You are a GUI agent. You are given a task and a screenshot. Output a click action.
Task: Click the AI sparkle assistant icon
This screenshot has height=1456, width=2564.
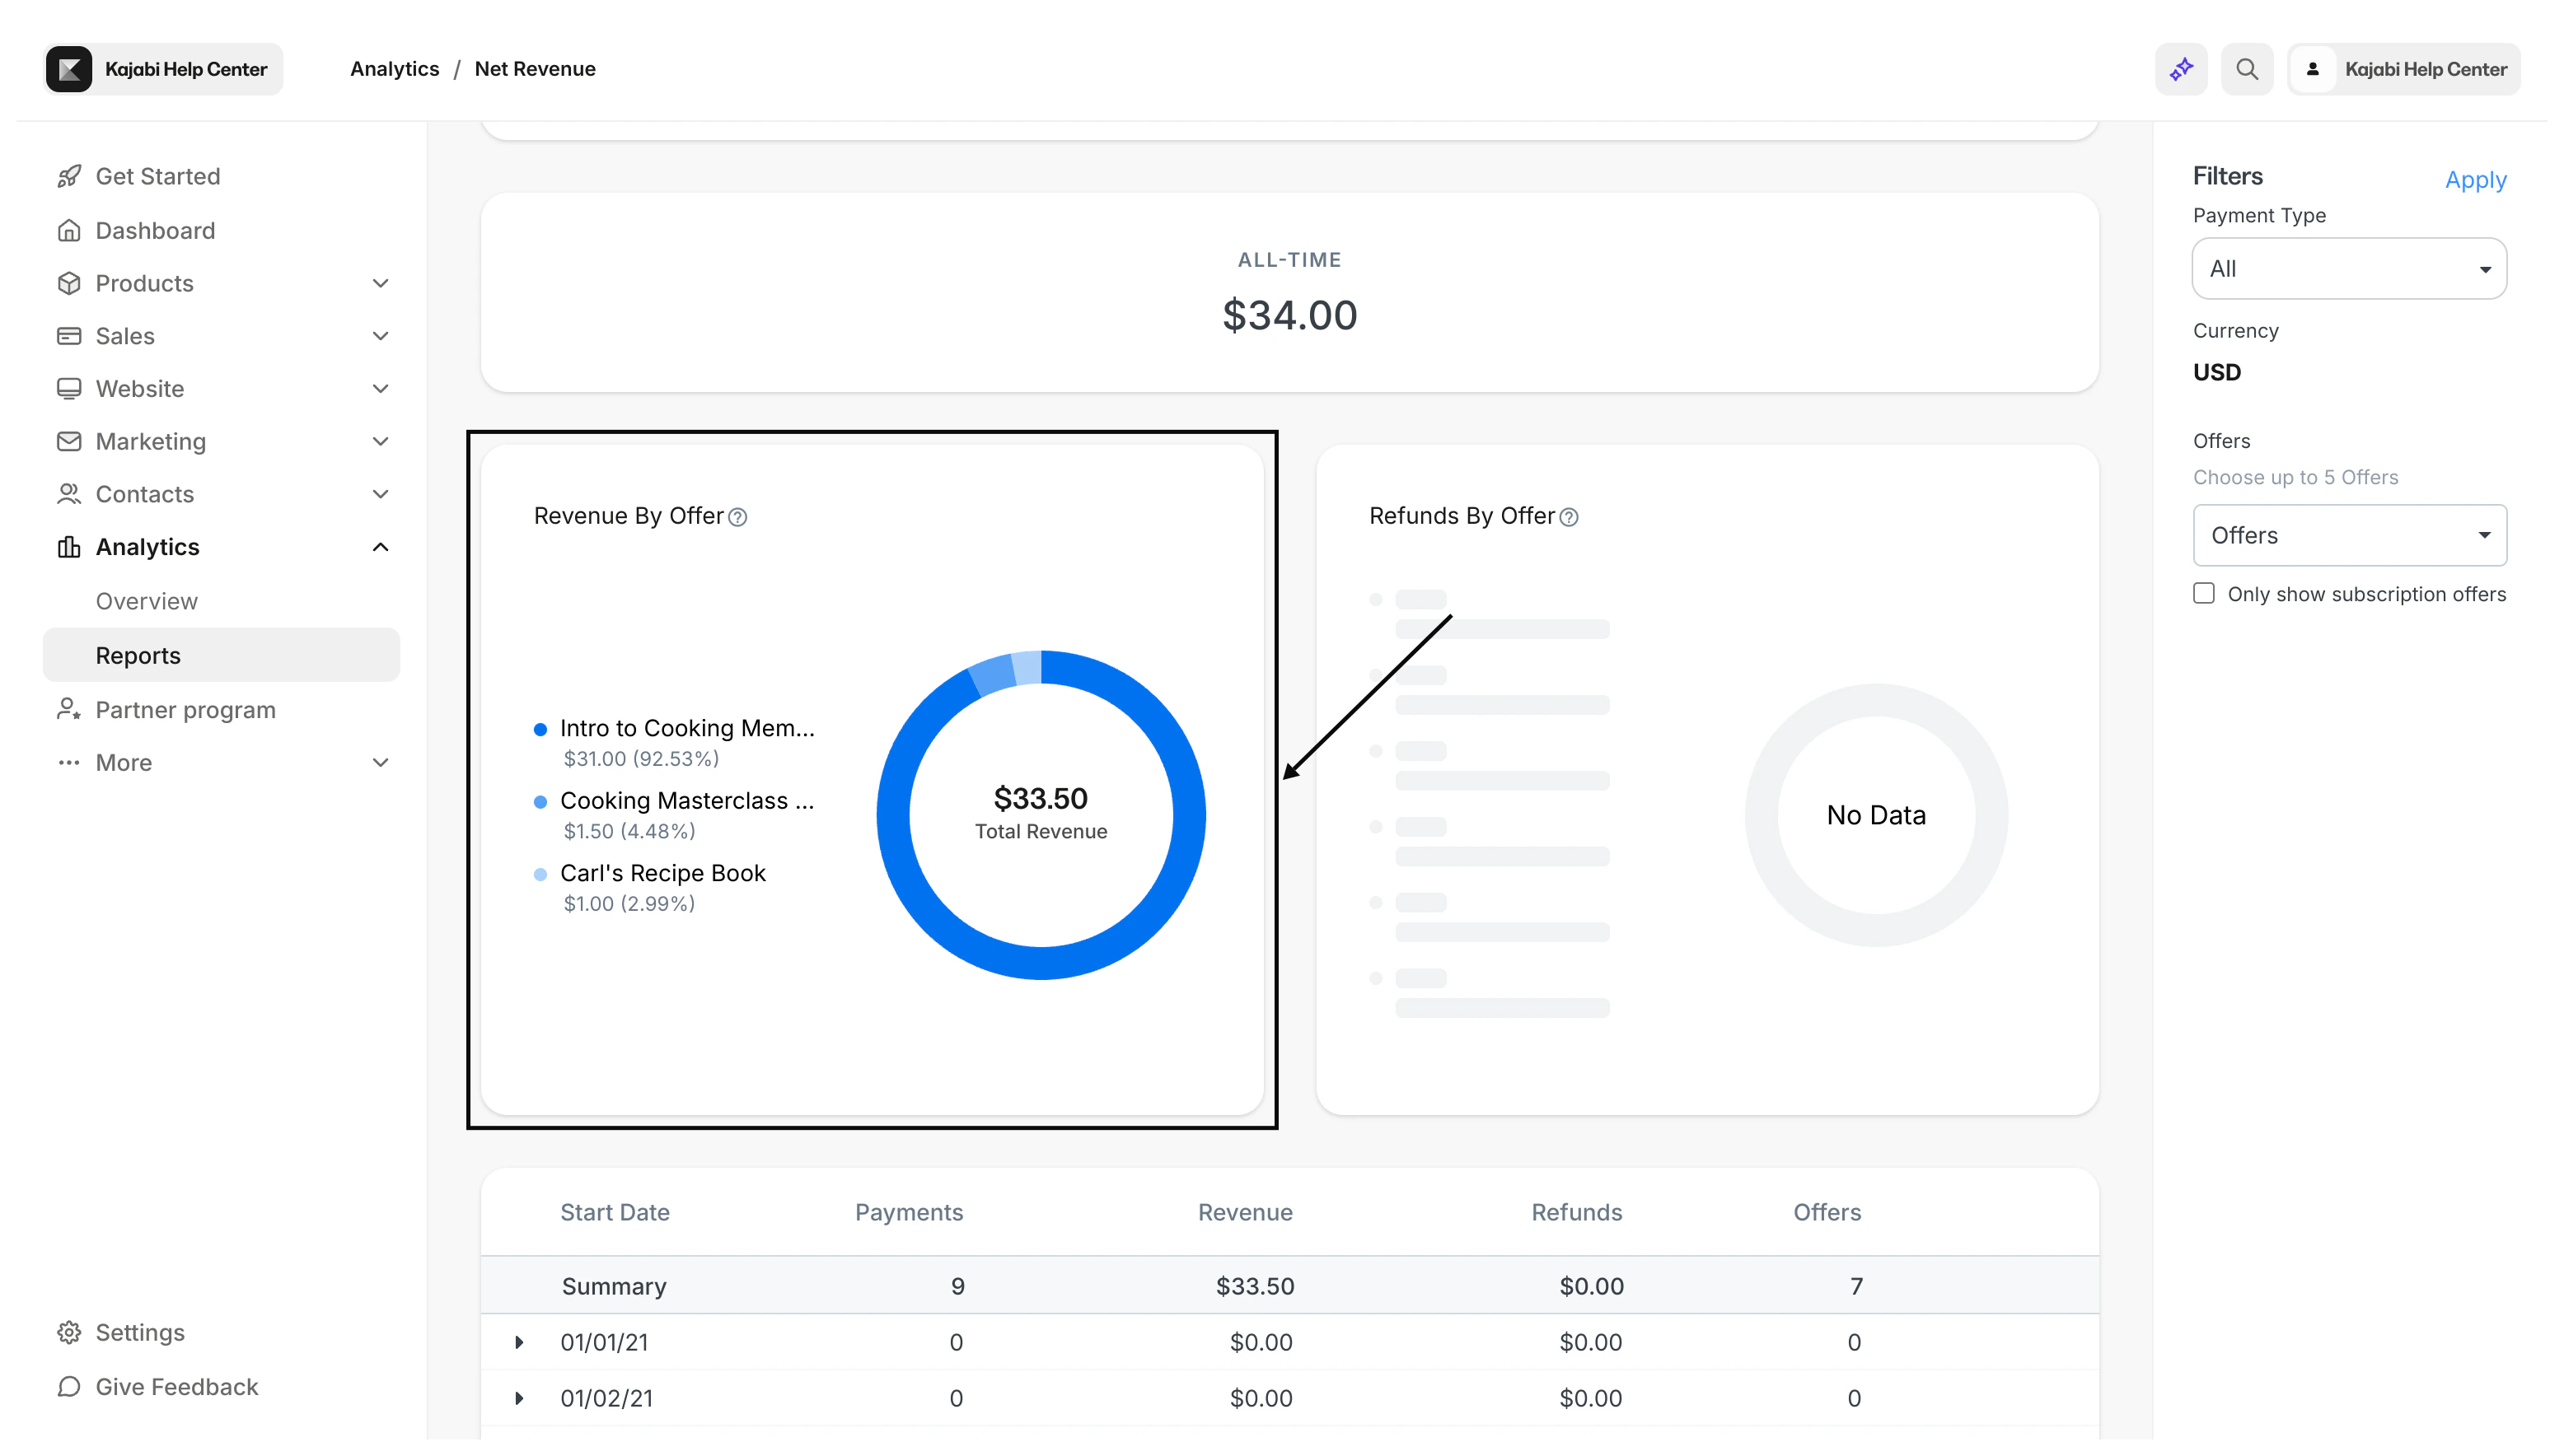point(2181,69)
